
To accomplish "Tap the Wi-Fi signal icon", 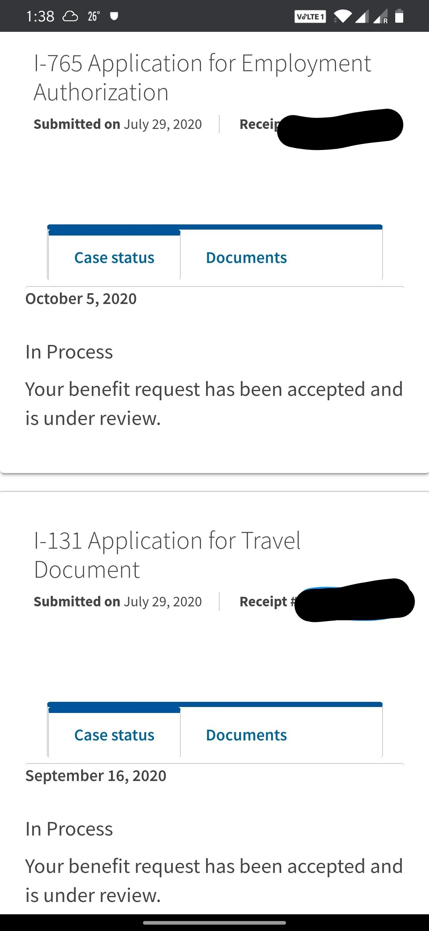I will [x=342, y=17].
